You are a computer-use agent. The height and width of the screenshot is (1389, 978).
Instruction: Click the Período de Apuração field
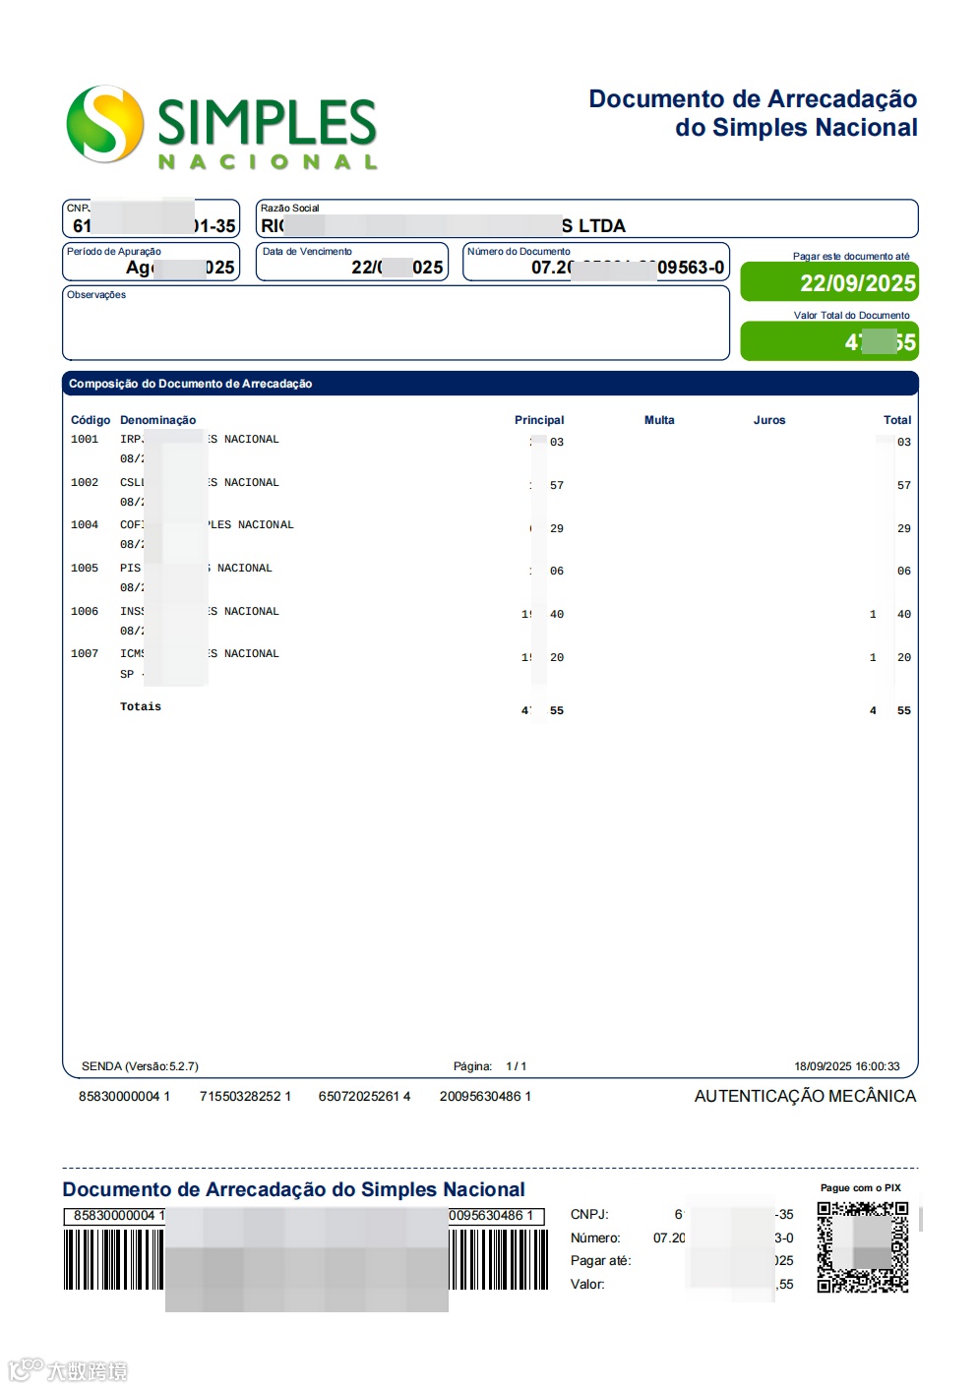point(152,262)
